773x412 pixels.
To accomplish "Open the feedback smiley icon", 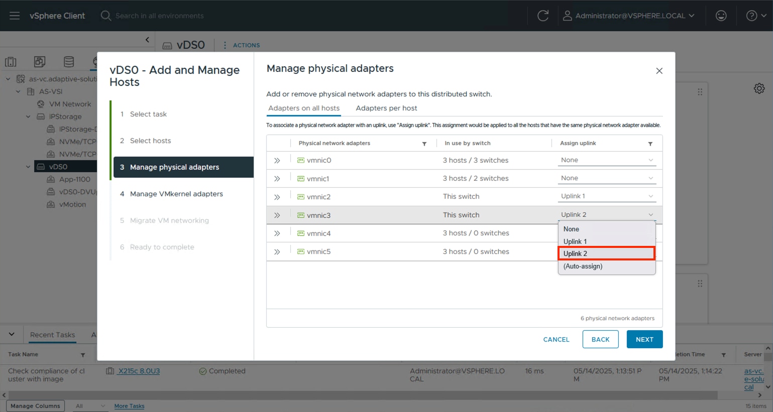I will [x=721, y=16].
